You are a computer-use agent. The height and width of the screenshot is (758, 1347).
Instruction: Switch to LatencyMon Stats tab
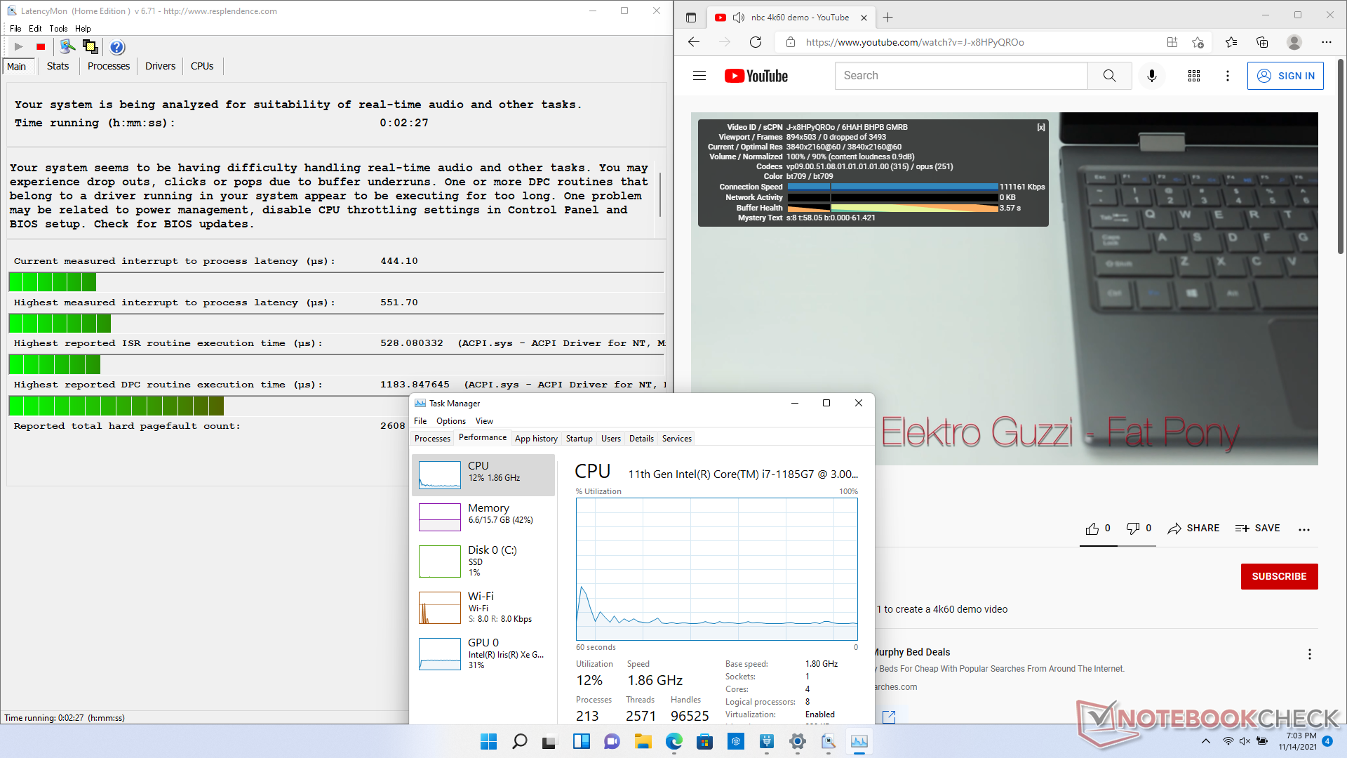pyautogui.click(x=58, y=66)
